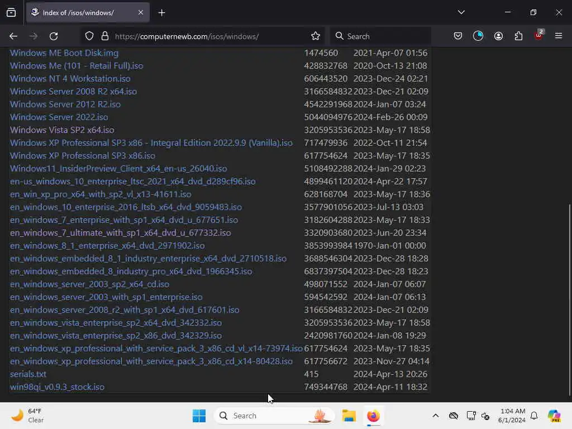
Task: Open File Explorer from the taskbar
Action: coord(349,416)
